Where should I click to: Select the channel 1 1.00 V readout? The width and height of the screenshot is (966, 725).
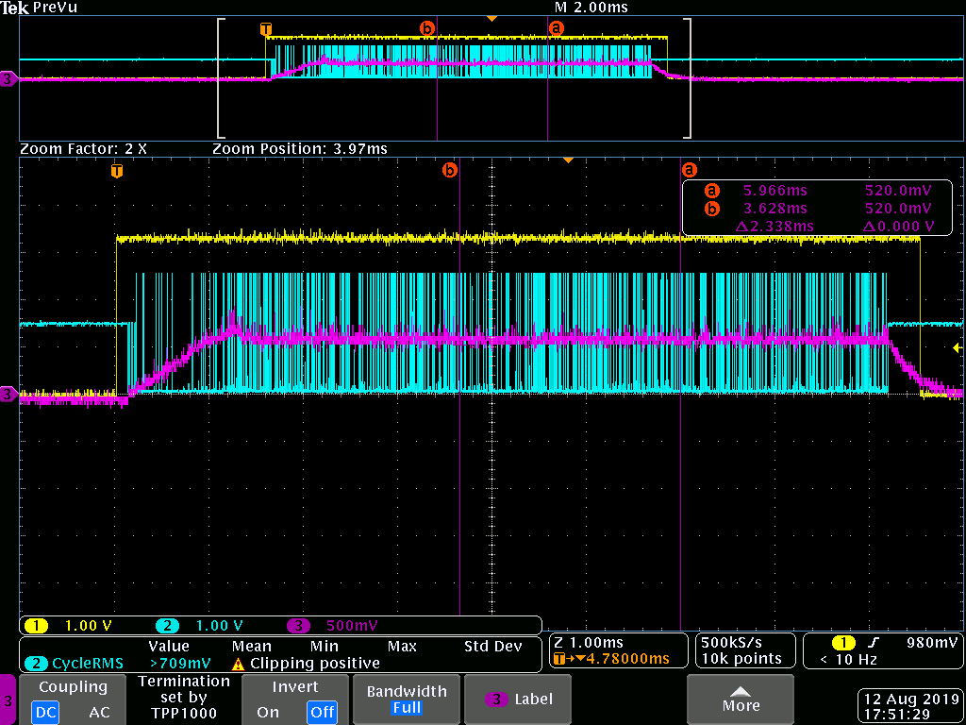click(x=75, y=625)
